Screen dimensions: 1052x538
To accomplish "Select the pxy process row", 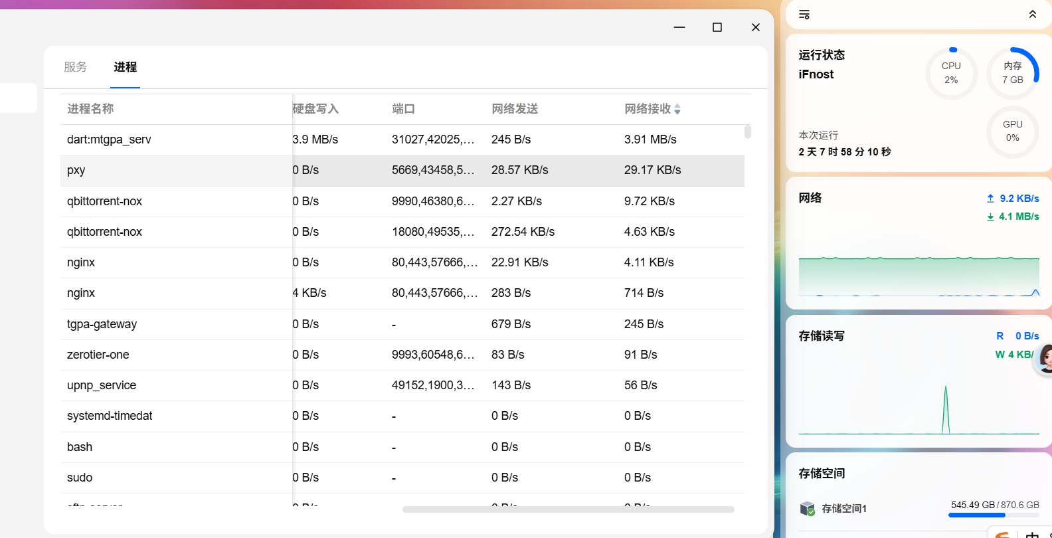I will 402,171.
